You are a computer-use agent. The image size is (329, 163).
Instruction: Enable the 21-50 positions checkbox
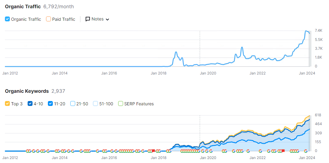tap(73, 104)
